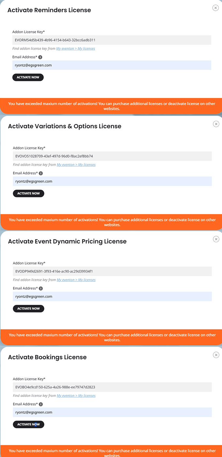Open My licenses link in Variations & Options dialog

(76, 165)
